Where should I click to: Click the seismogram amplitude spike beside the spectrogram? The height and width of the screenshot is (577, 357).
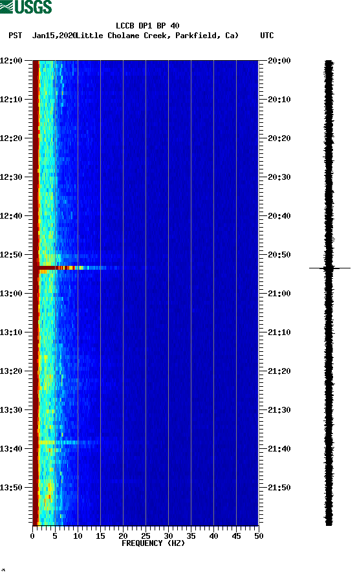(x=330, y=268)
